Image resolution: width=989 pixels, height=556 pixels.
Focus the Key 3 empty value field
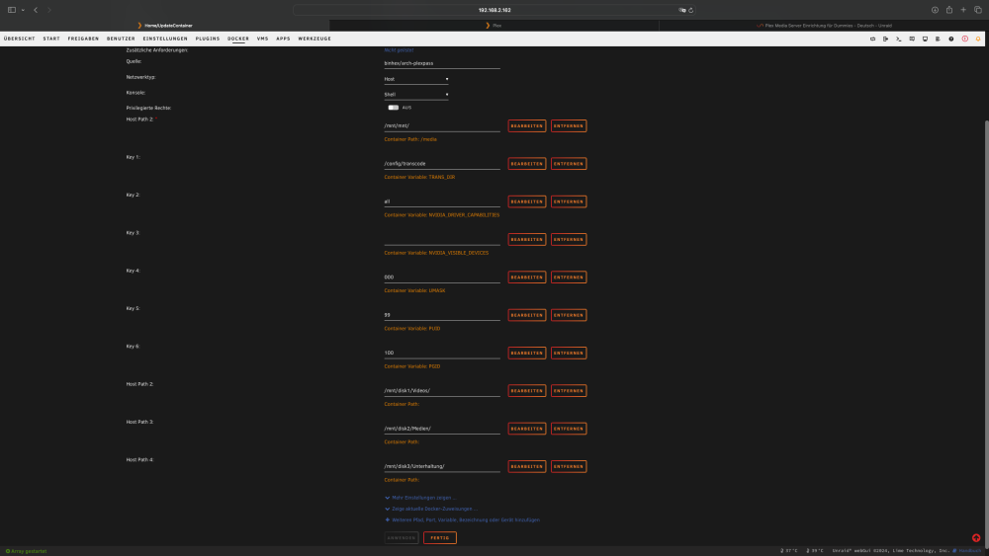tap(441, 239)
